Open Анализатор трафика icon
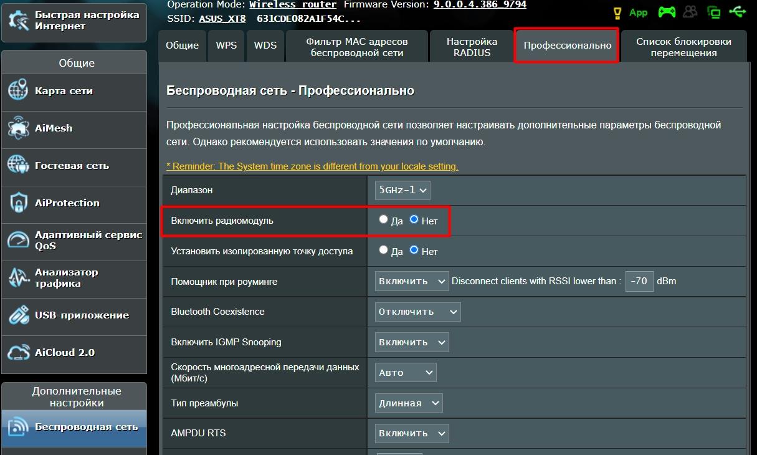 click(x=18, y=277)
